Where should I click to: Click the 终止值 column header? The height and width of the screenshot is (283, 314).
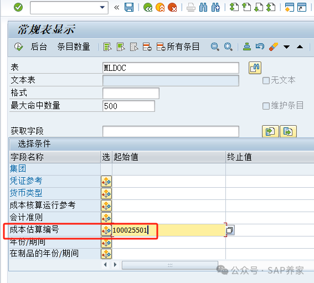tap(270, 157)
